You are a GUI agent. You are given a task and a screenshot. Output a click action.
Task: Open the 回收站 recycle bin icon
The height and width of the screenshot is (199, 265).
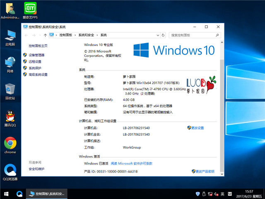(x=10, y=92)
